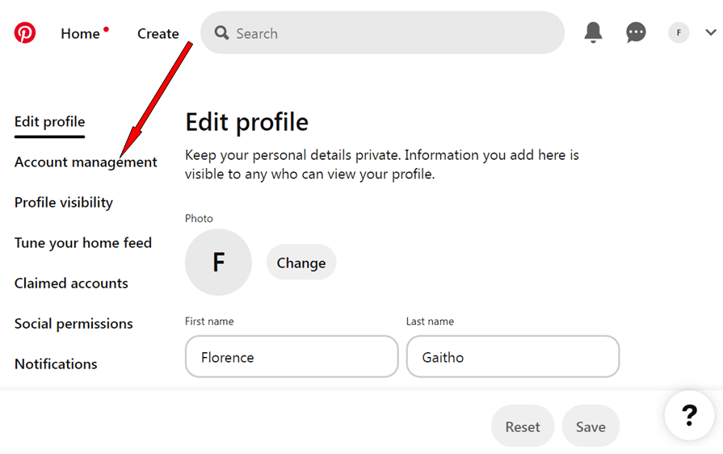The height and width of the screenshot is (454, 723).
Task: Go to the Home tab
Action: (x=80, y=34)
